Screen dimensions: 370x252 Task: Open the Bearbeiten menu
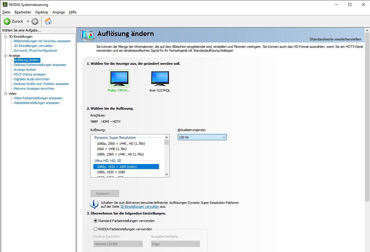coord(23,12)
